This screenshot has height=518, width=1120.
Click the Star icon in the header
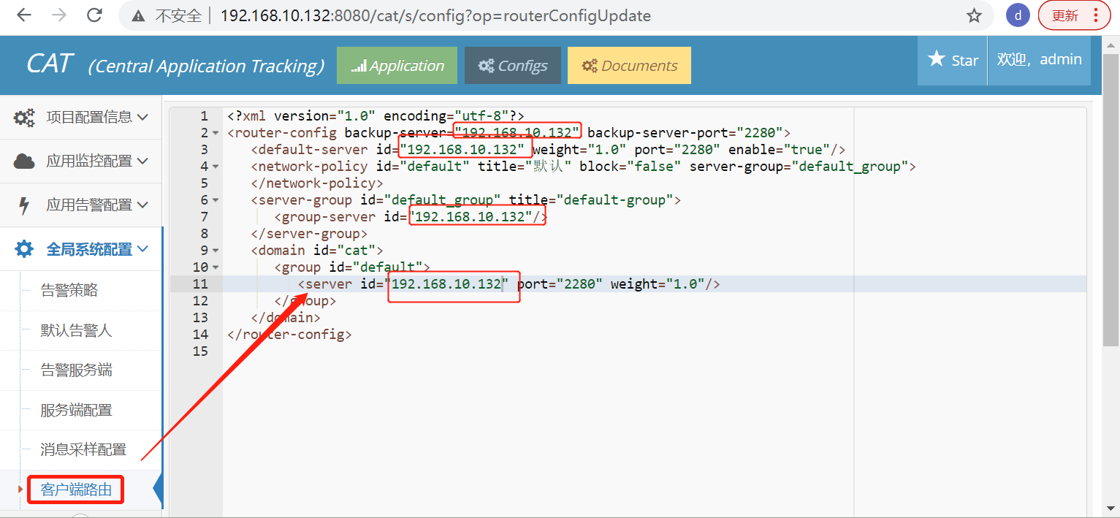(937, 60)
